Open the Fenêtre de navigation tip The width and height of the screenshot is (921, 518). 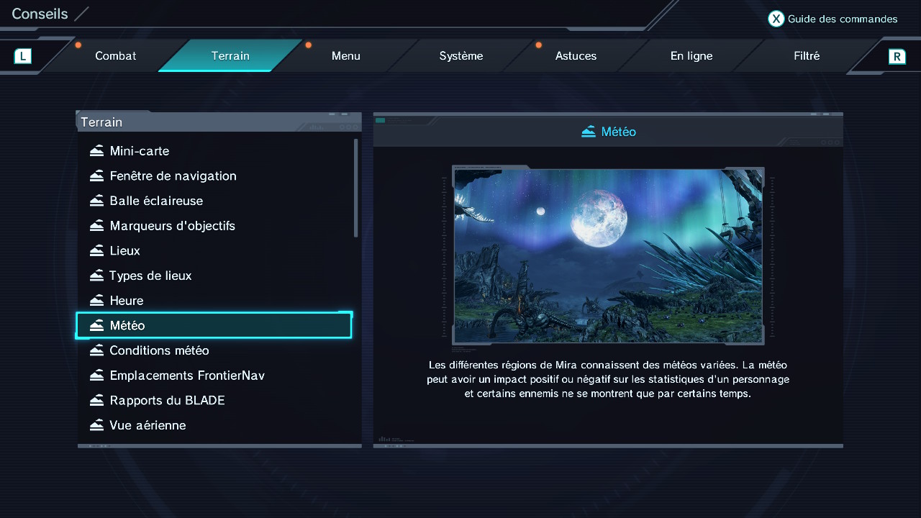tap(214, 176)
